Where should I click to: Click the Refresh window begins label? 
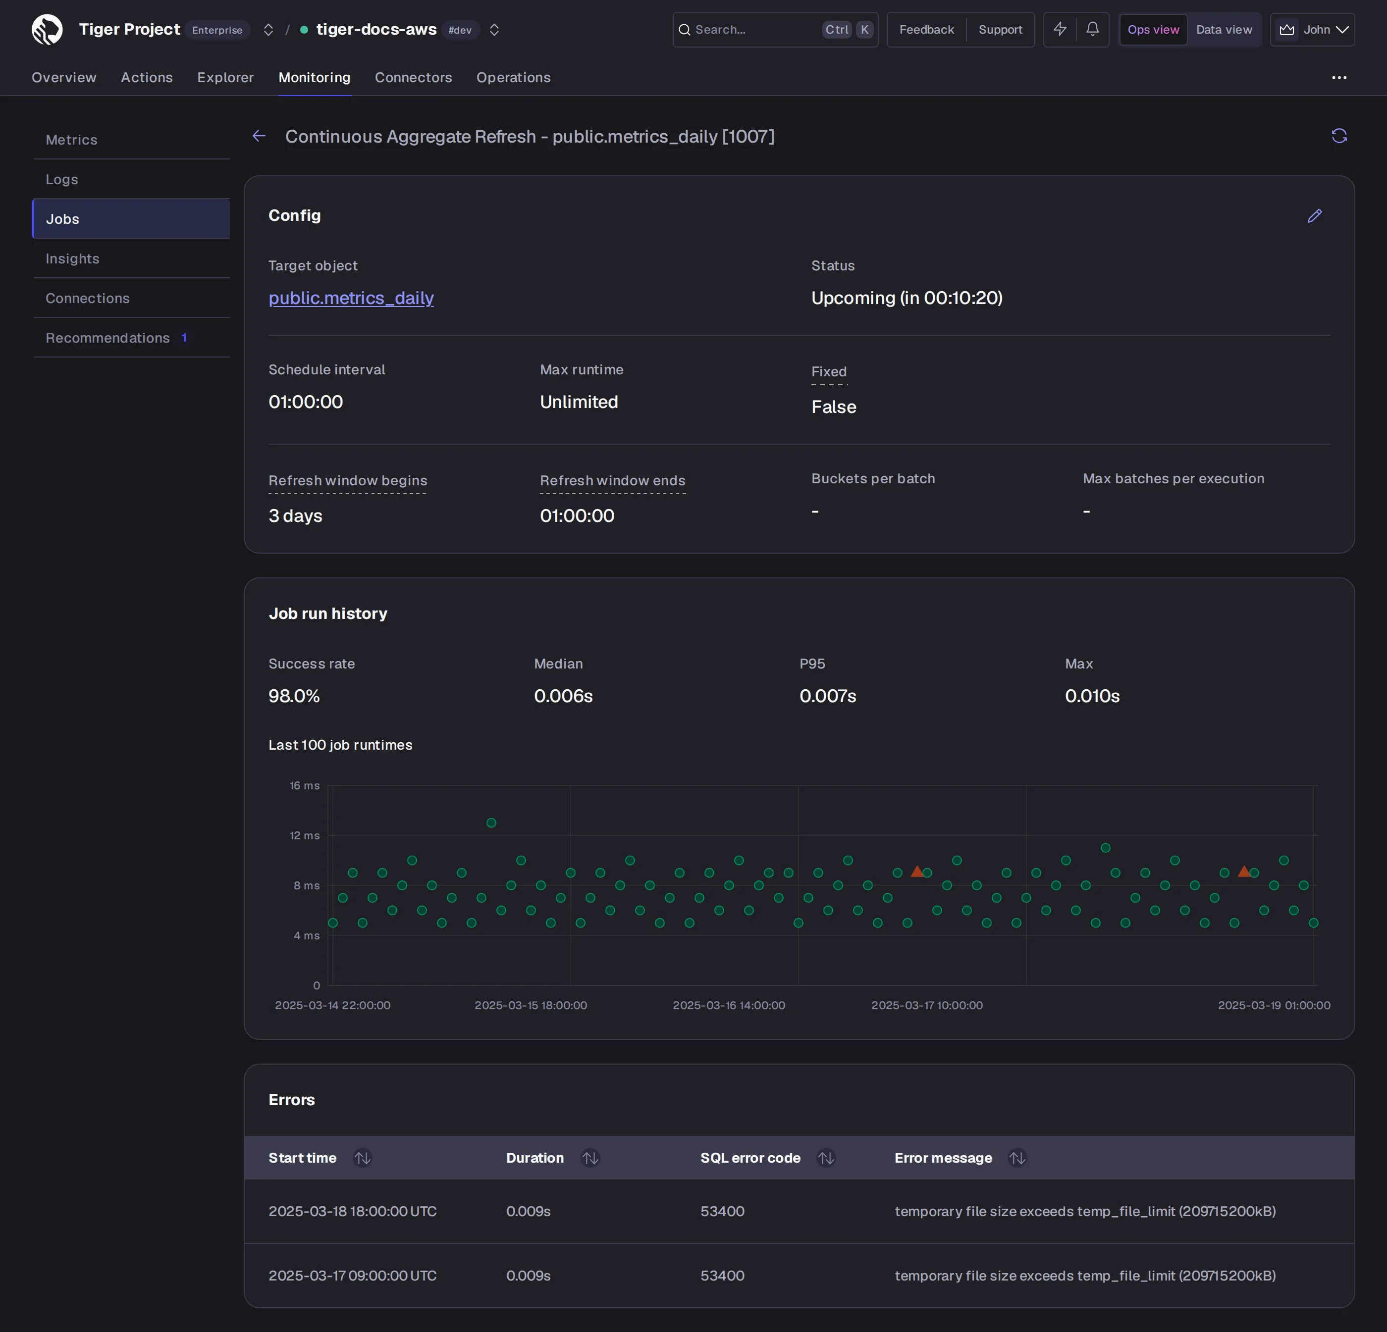pyautogui.click(x=347, y=481)
